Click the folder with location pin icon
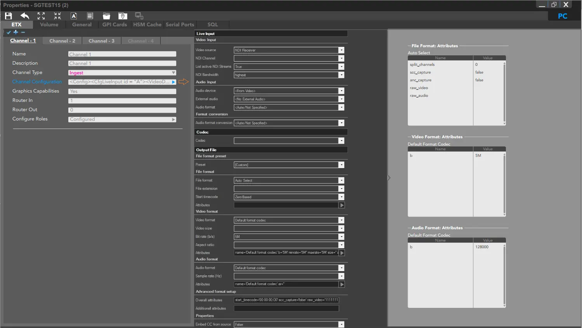This screenshot has width=582, height=328. click(123, 16)
